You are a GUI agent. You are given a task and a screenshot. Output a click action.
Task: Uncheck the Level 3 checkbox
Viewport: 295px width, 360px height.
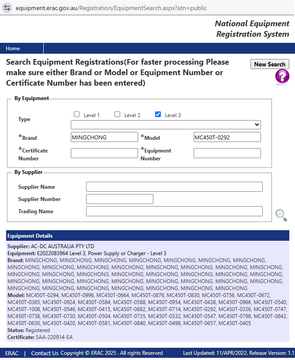pyautogui.click(x=158, y=114)
